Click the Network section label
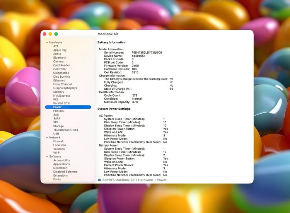The height and width of the screenshot is (213, 290). point(55,138)
